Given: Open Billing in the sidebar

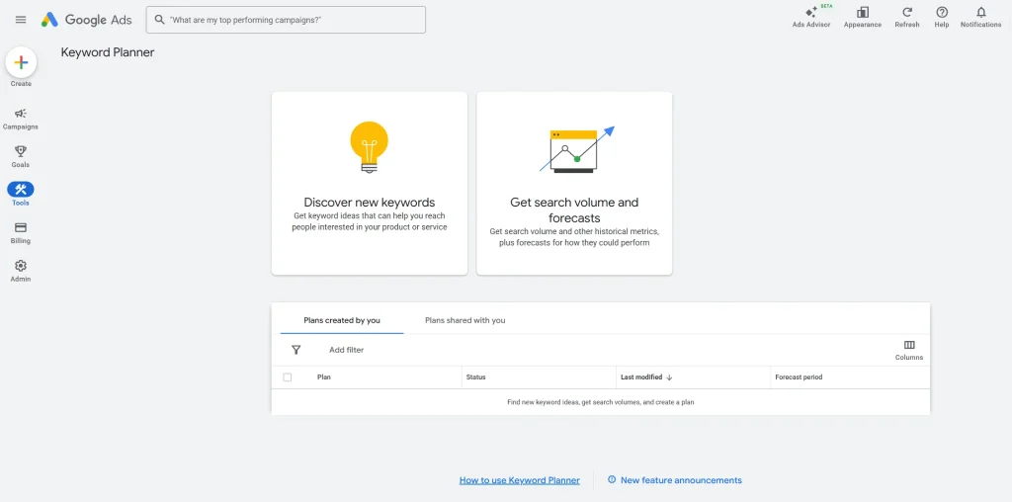Looking at the screenshot, I should (x=21, y=232).
